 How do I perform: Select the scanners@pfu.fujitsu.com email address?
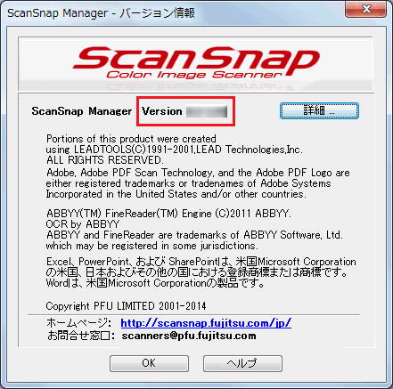pyautogui.click(x=189, y=336)
